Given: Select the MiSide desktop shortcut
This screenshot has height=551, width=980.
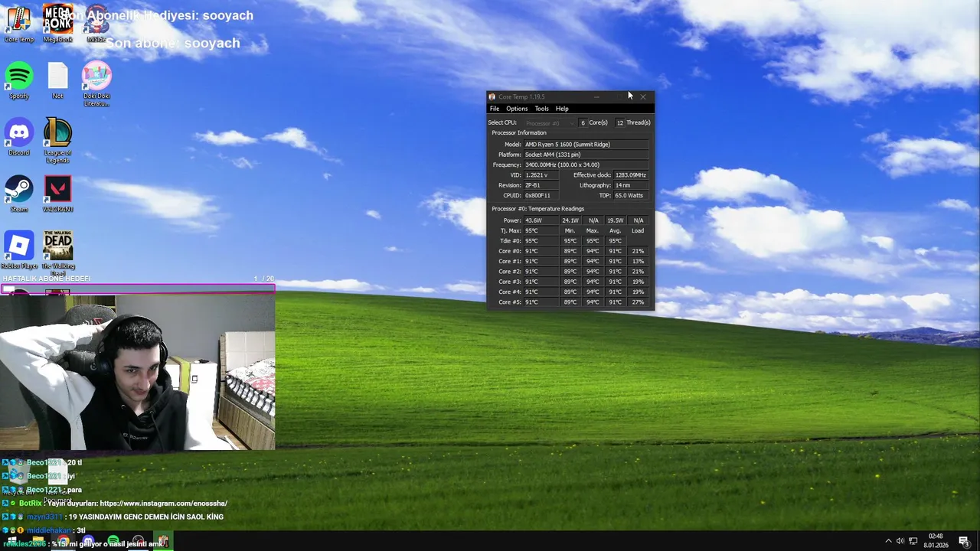Looking at the screenshot, I should click(96, 24).
